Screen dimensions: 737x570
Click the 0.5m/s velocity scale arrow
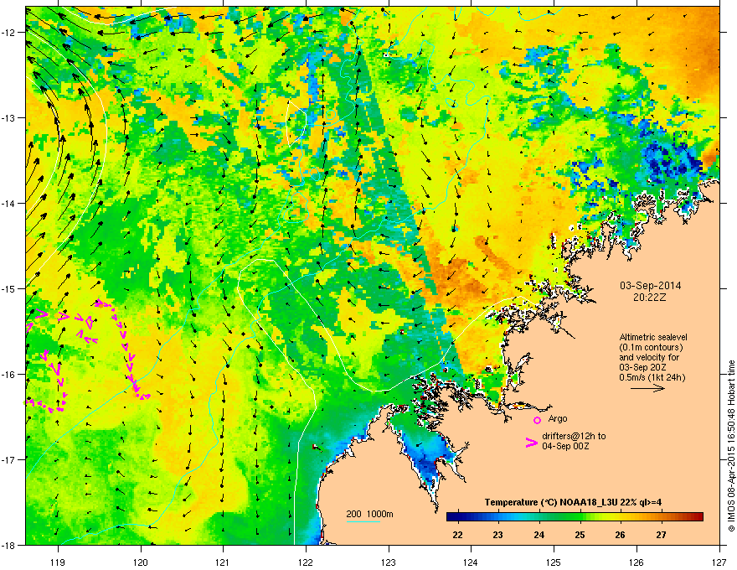[647, 388]
